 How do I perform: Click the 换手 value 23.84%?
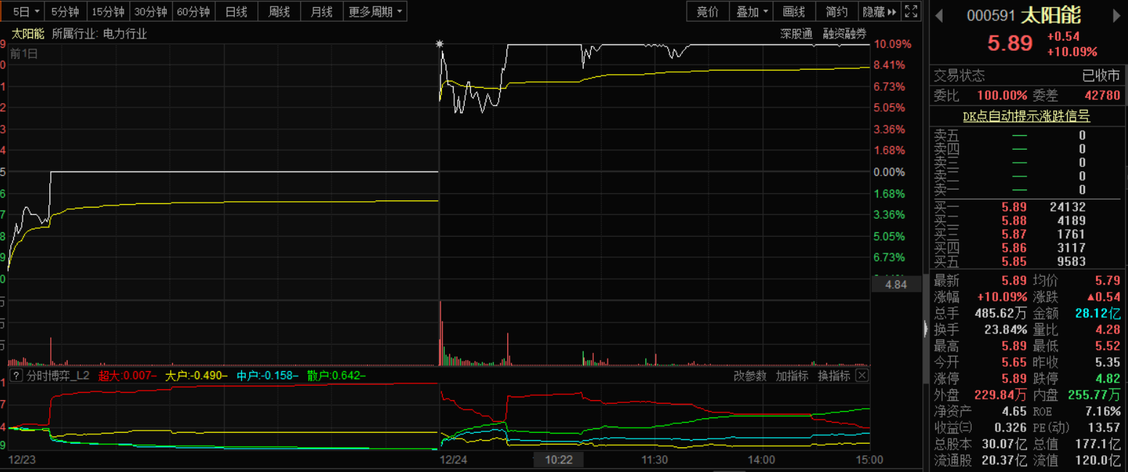click(x=1004, y=330)
